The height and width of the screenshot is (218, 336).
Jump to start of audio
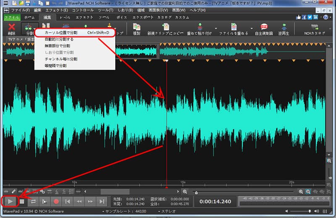[68, 202]
